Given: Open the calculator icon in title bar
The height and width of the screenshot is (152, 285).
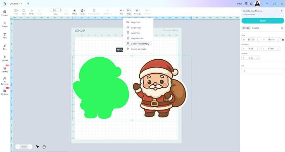Looking at the screenshot, I should 246,4.
